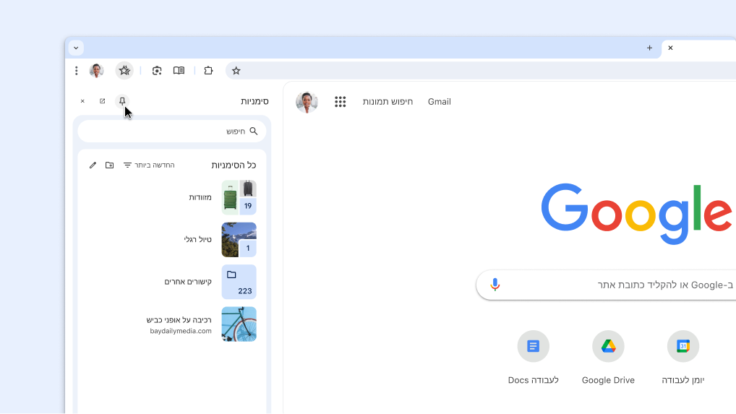The width and height of the screenshot is (736, 414).
Task: Click the Google logo
Action: [x=636, y=214]
